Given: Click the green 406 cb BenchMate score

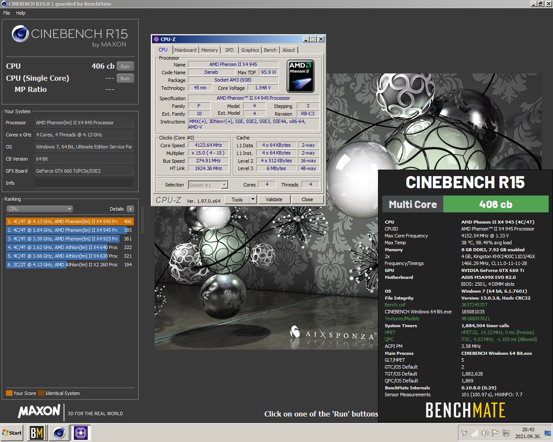Looking at the screenshot, I should pyautogui.click(x=496, y=205).
